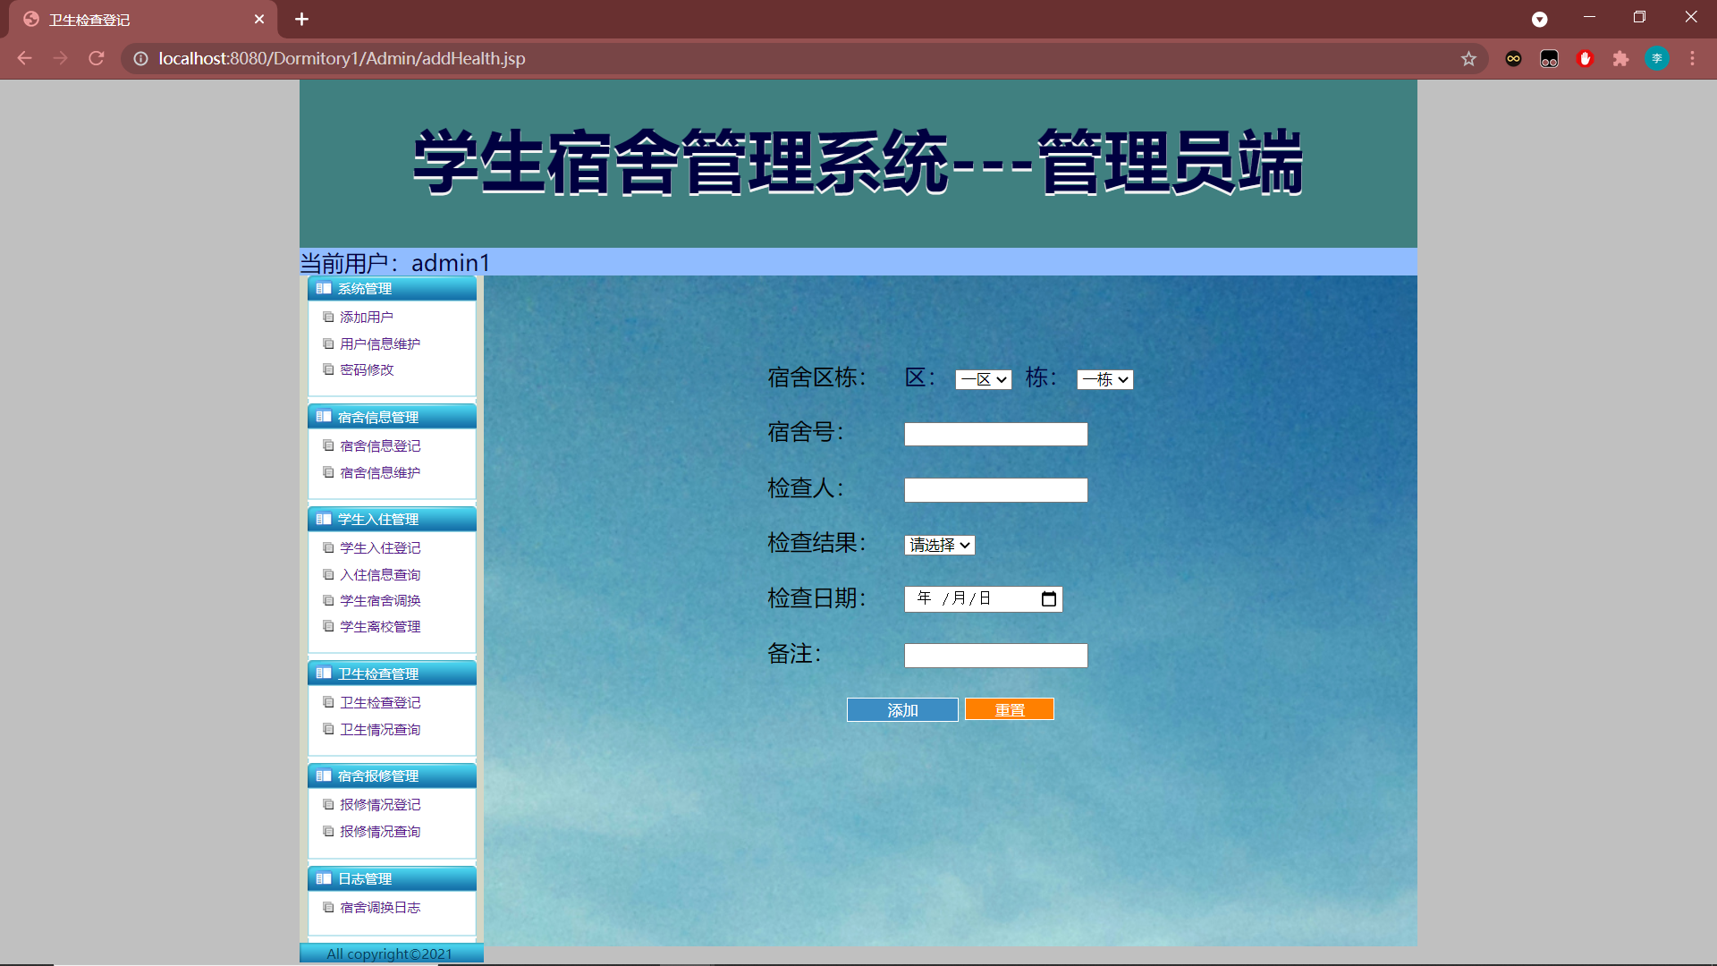
Task: Click the 宿舍报修管理 header icon
Action: coord(324,775)
